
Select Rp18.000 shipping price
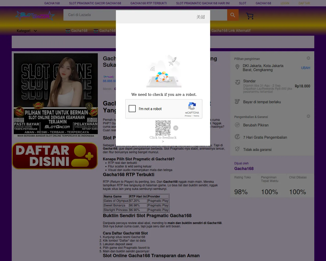pos(303,86)
